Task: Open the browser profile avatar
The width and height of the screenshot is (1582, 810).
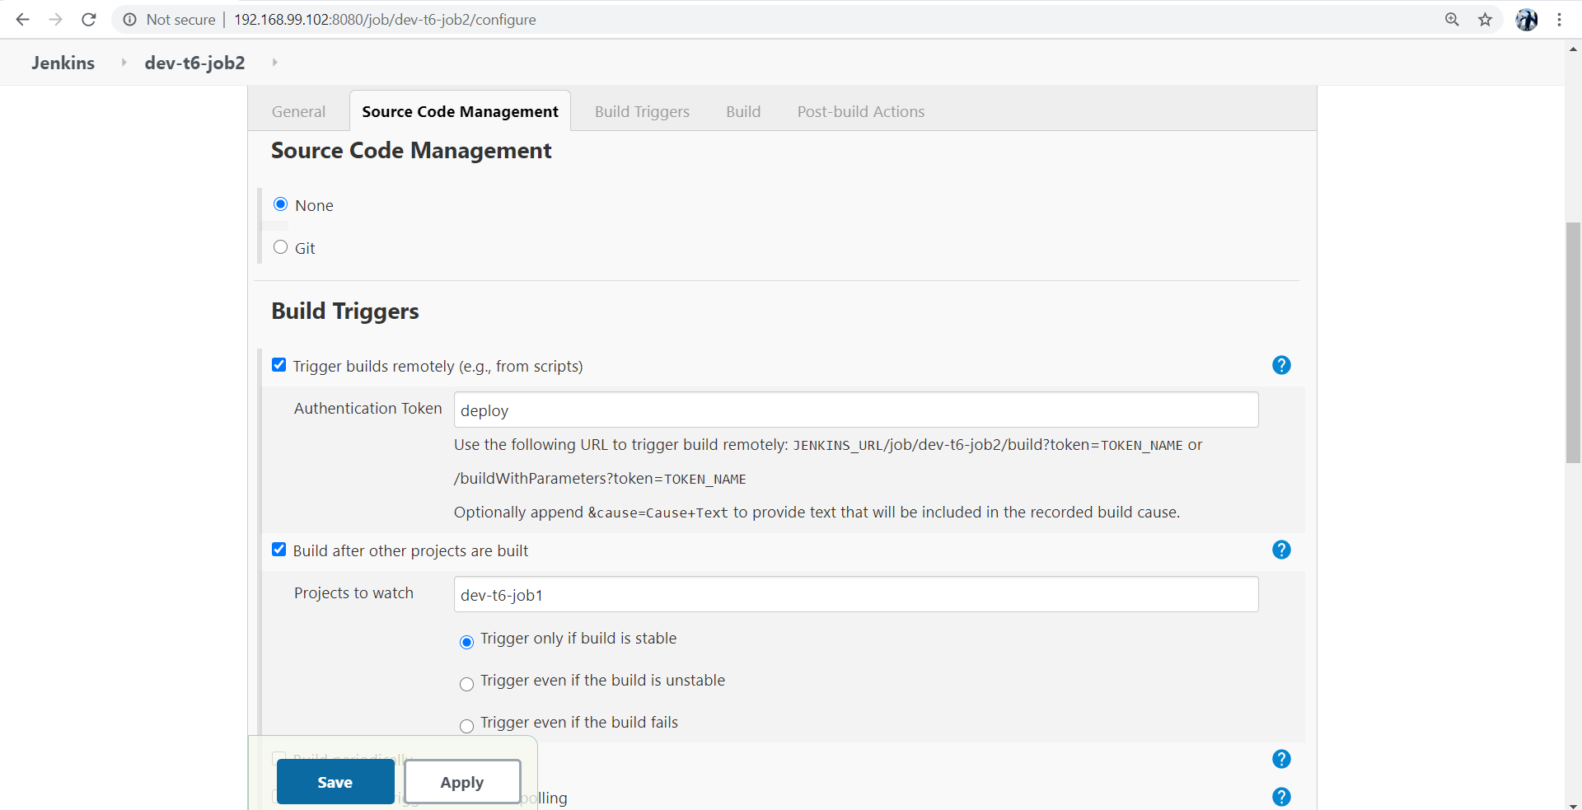Action: coord(1527,19)
